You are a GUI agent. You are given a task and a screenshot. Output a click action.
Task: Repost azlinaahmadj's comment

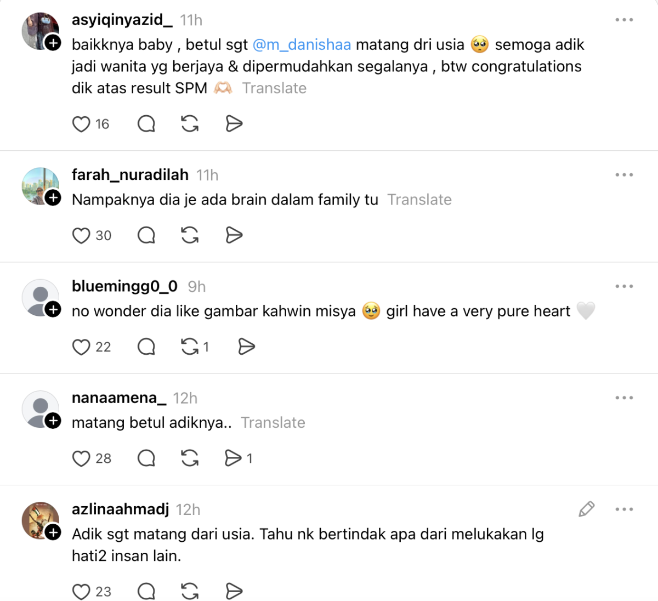(190, 591)
